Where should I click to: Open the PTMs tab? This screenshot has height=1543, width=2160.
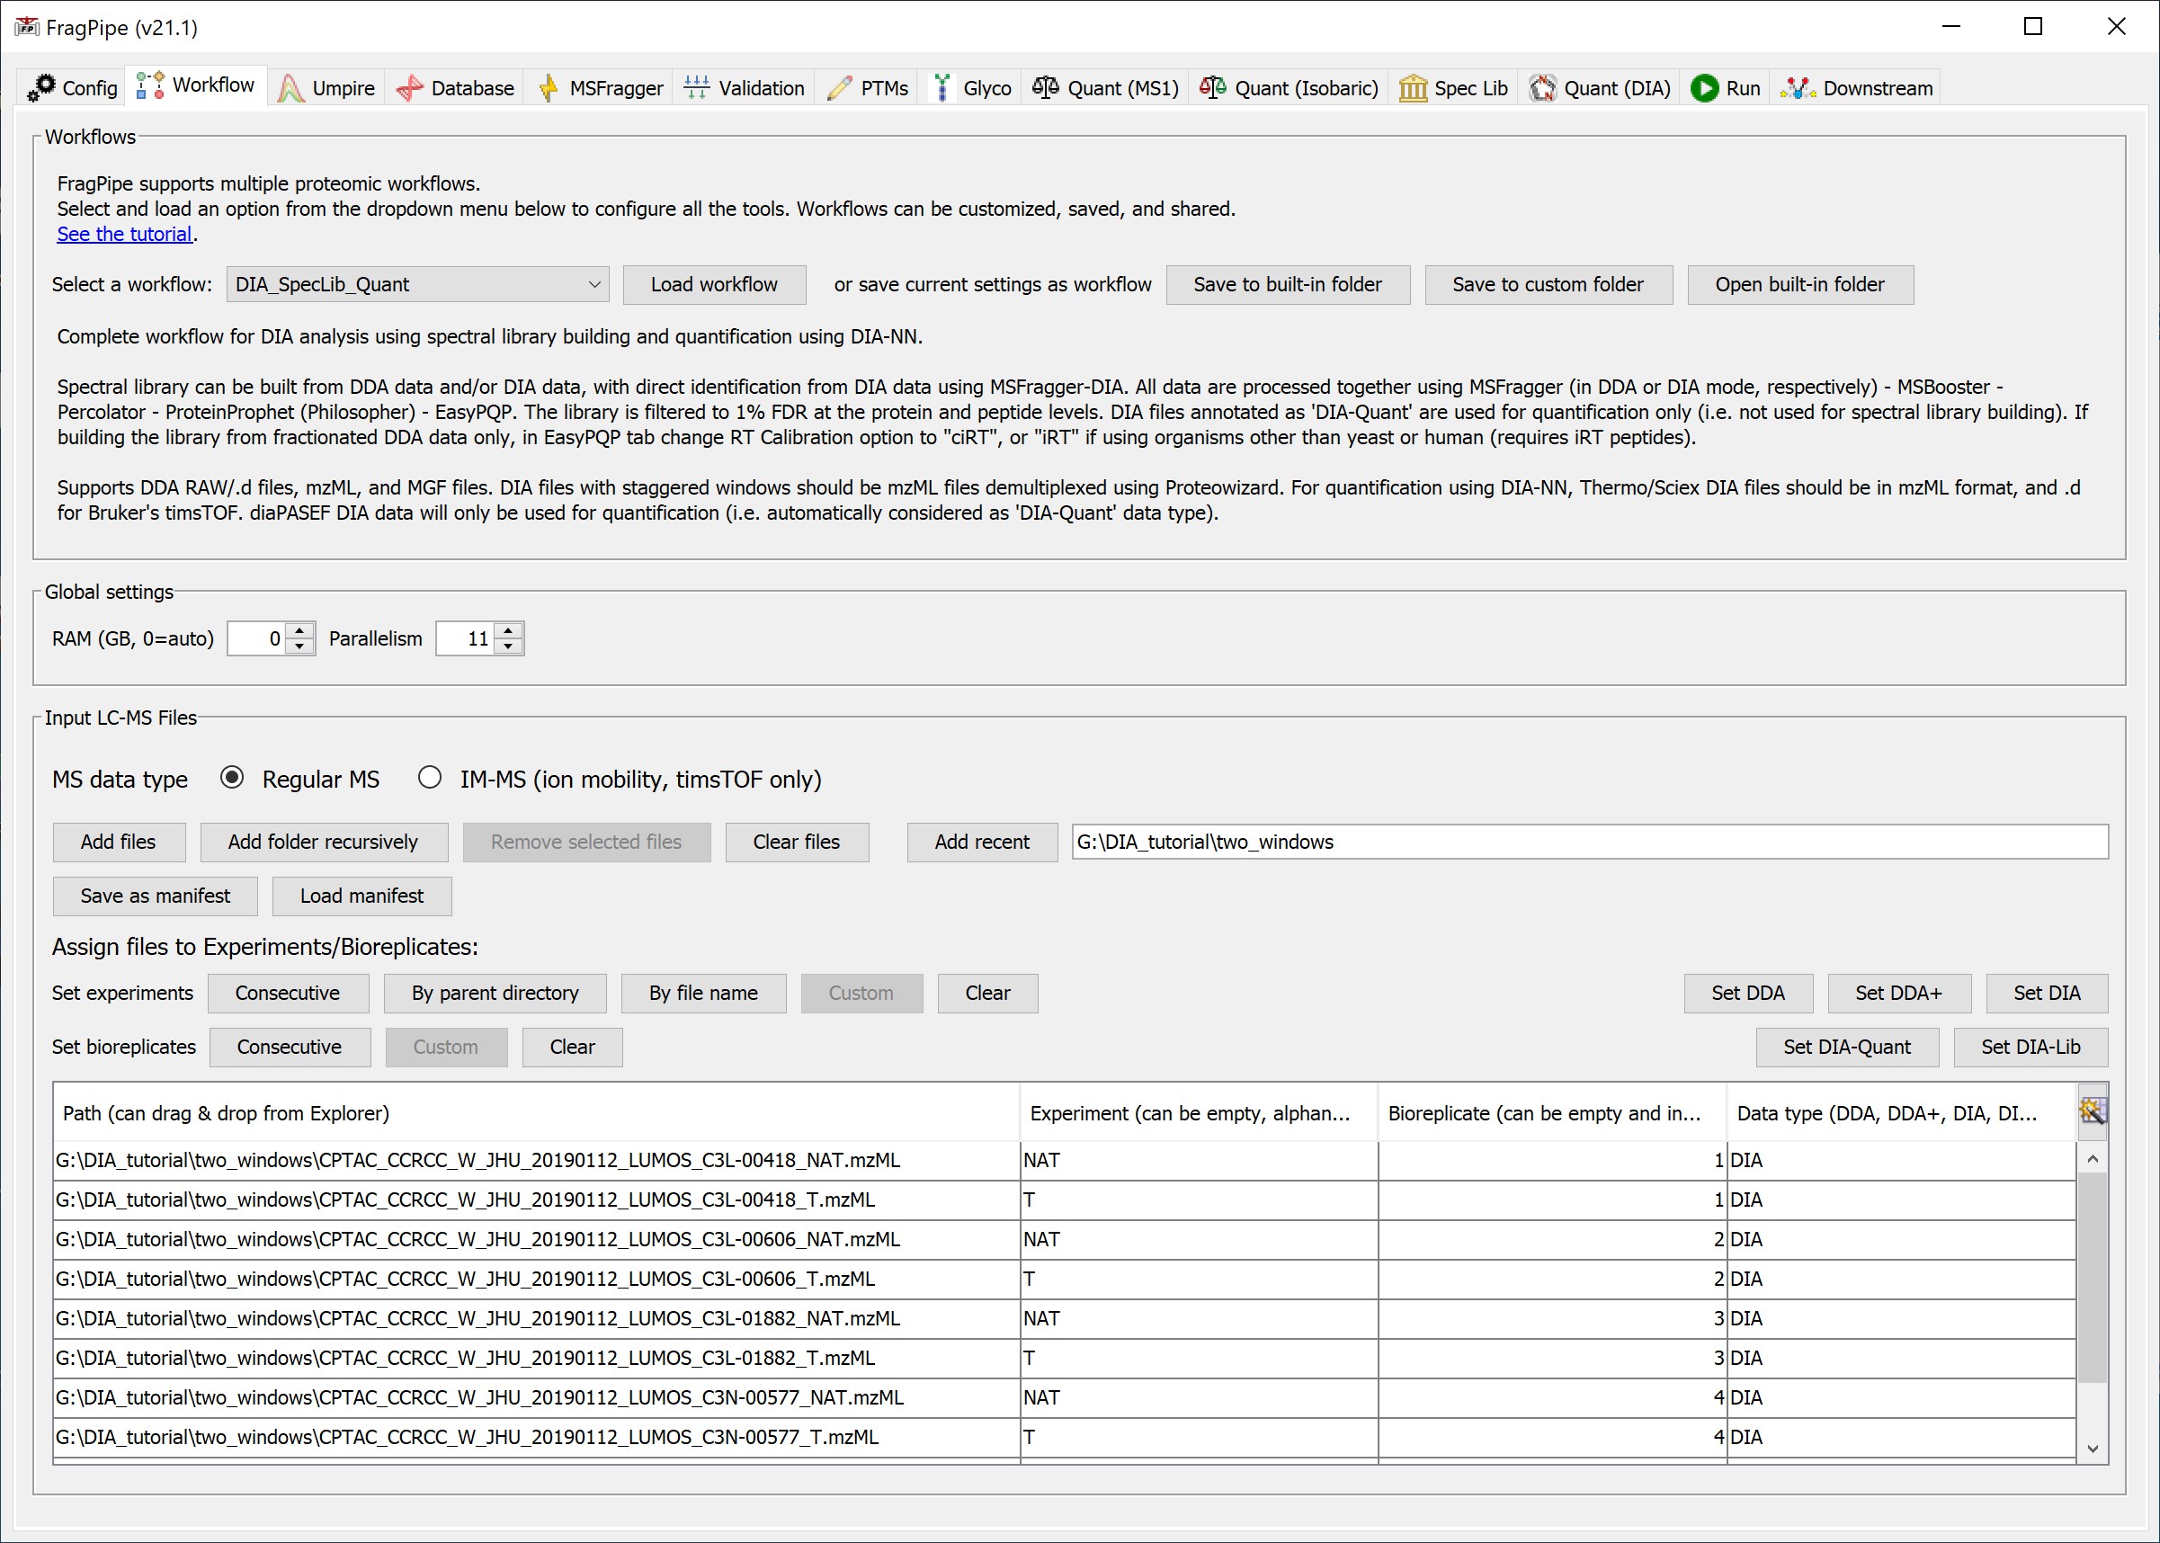(x=870, y=87)
